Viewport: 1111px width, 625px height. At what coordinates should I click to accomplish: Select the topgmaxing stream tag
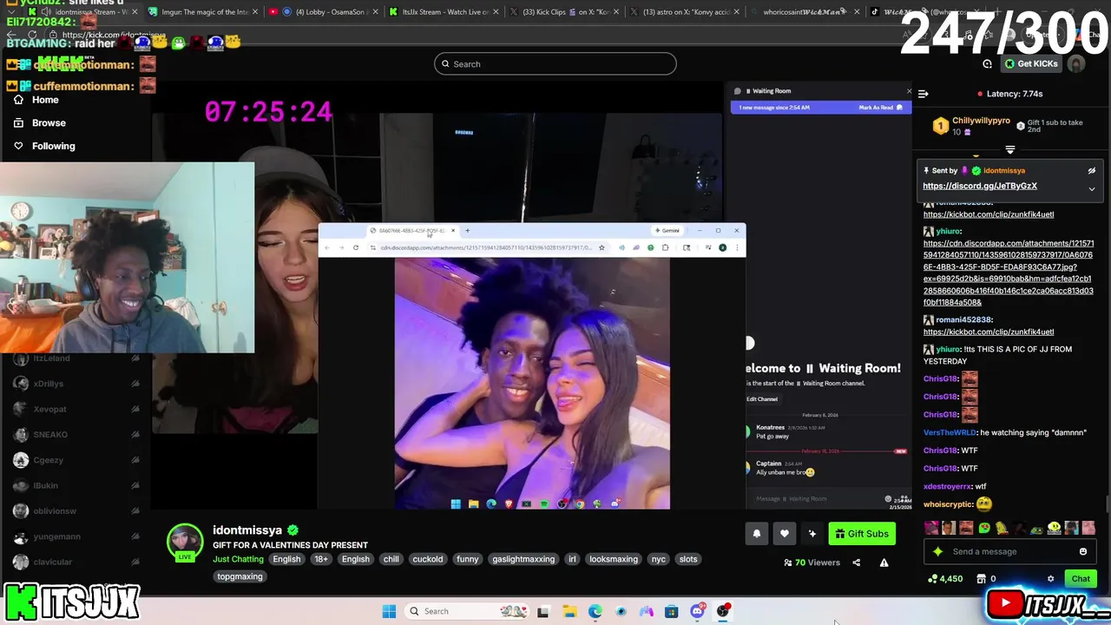[240, 576]
